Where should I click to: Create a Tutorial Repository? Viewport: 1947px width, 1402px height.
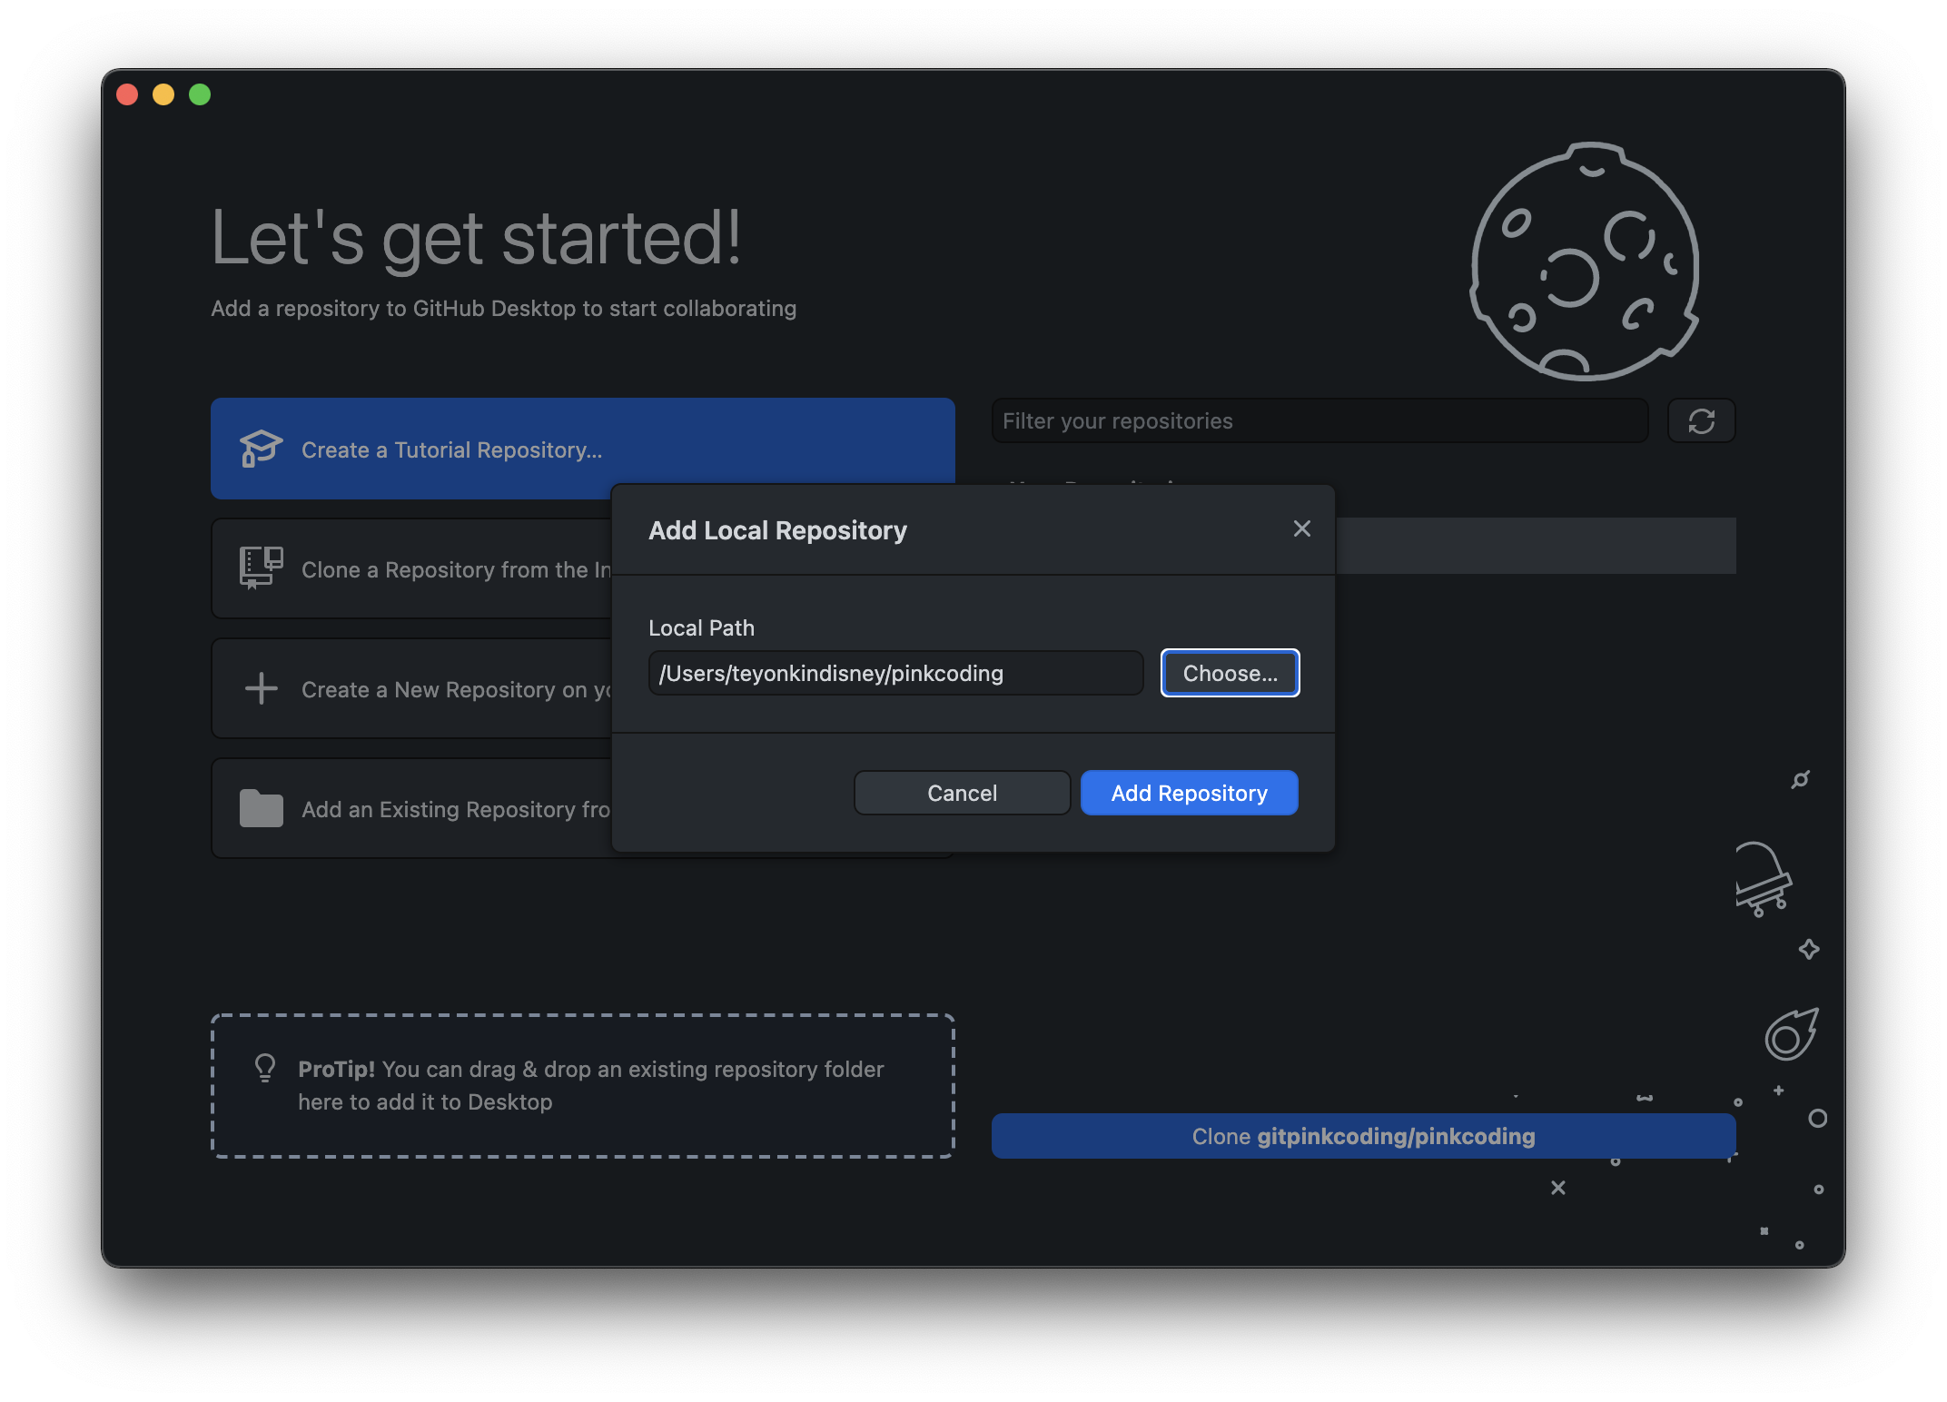(x=582, y=449)
